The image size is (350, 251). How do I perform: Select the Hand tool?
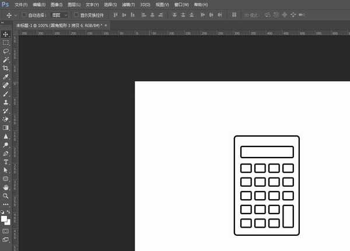click(x=6, y=187)
